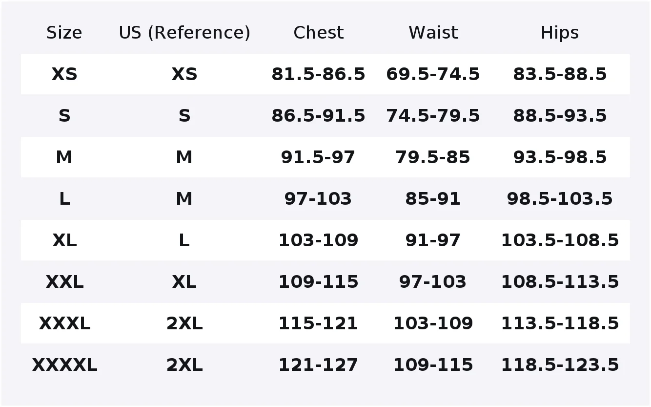Click the Hips column header
Screen dimensions: 651x407
point(560,33)
